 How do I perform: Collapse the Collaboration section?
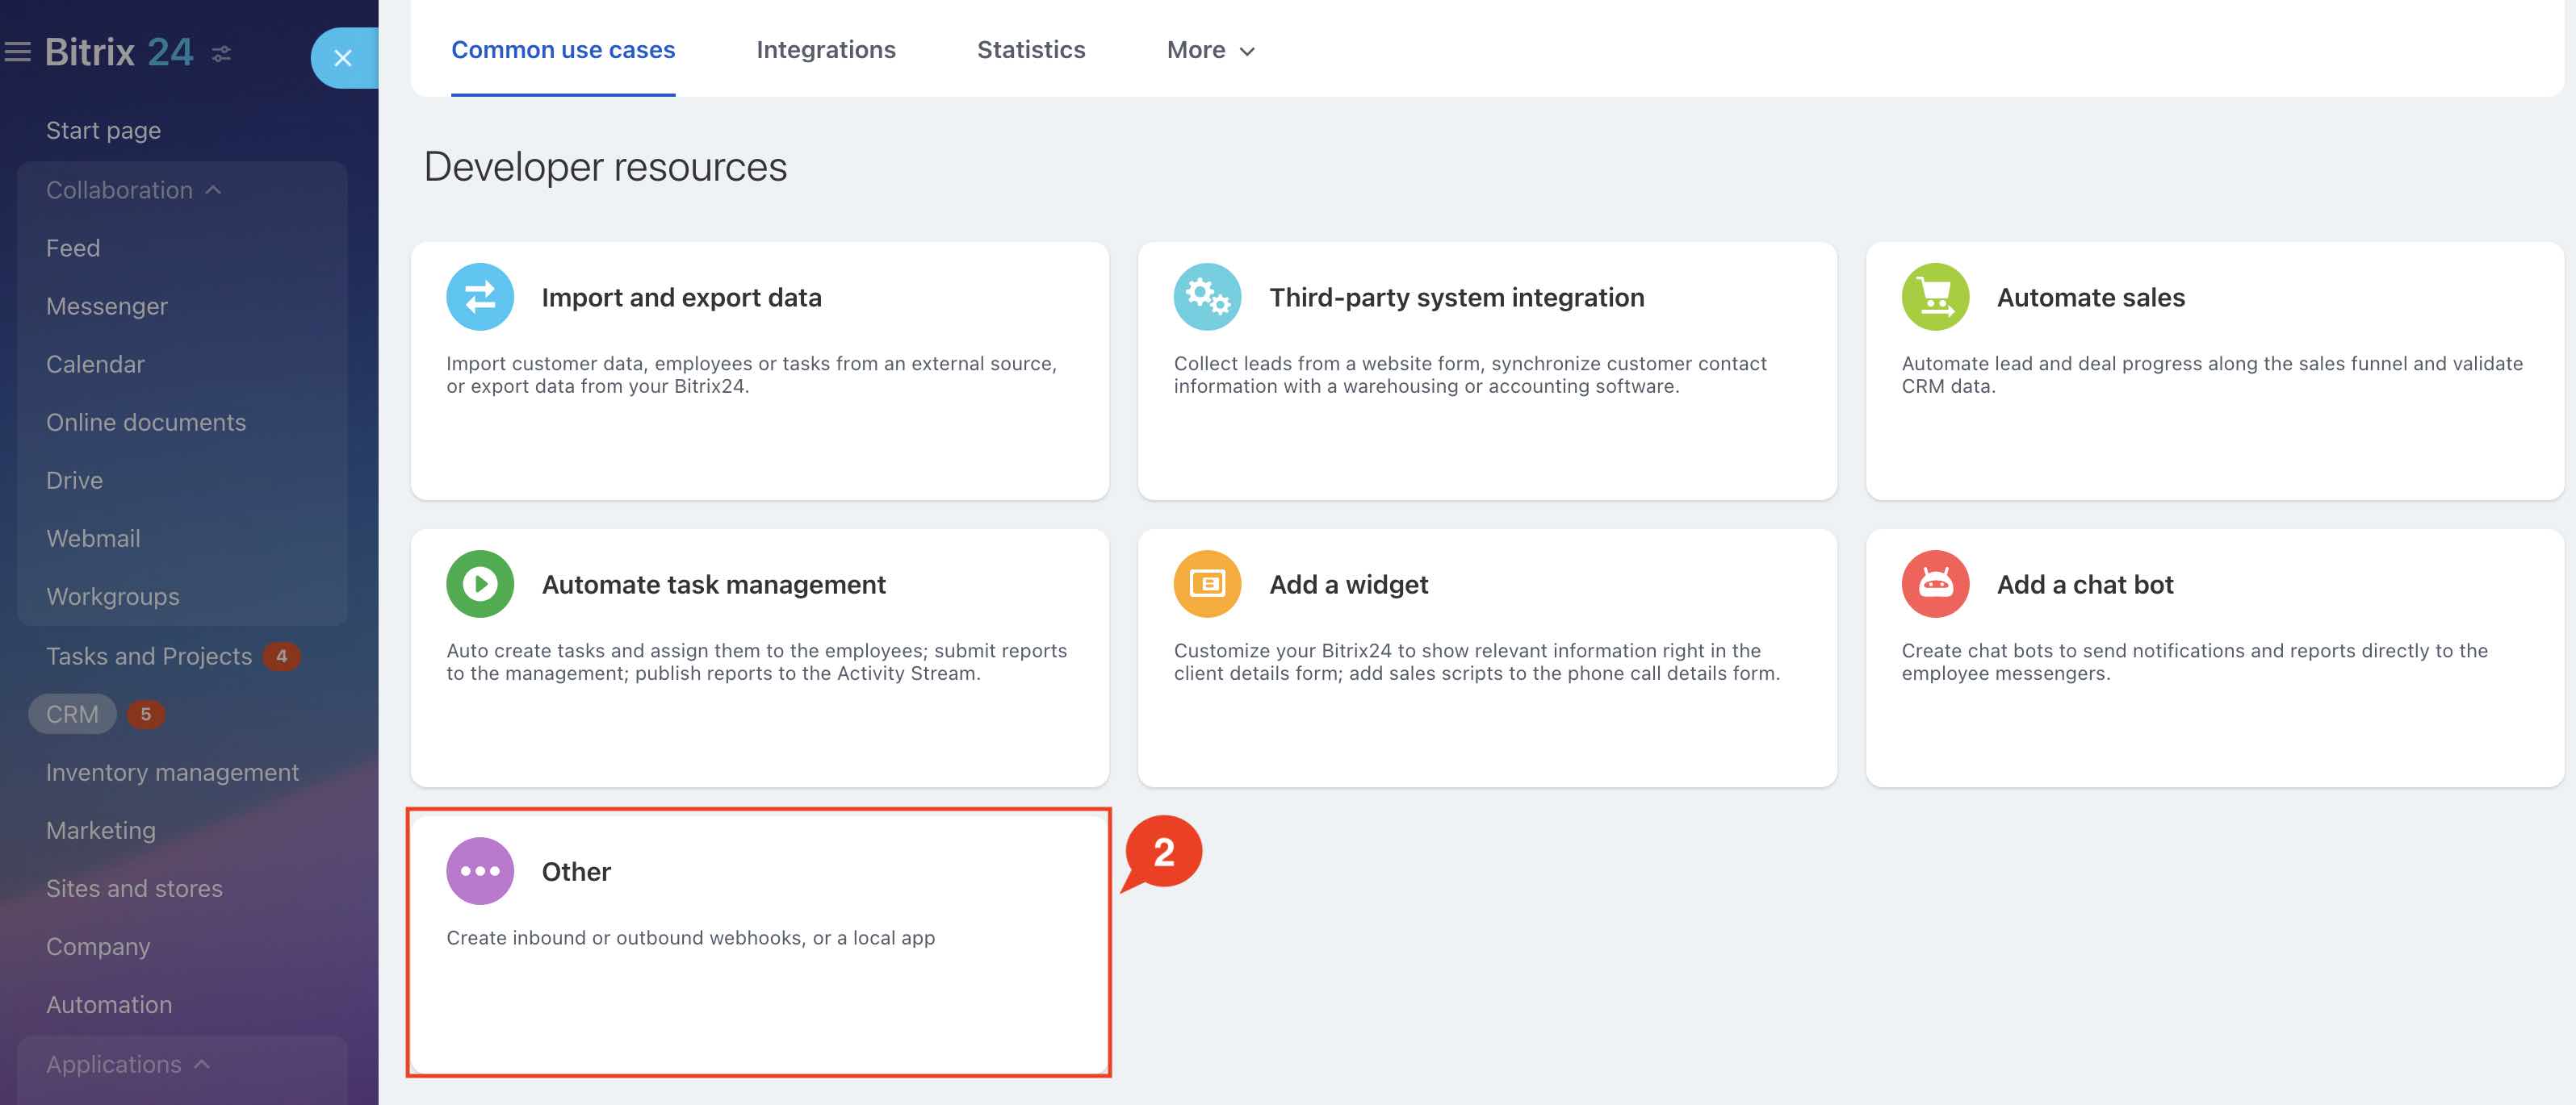133,190
